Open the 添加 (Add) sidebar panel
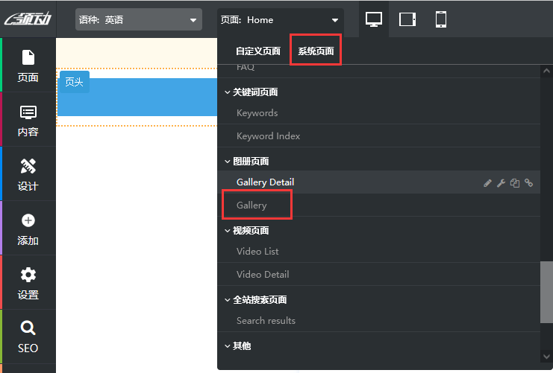Viewport: 553px width, 373px height. coord(28,229)
